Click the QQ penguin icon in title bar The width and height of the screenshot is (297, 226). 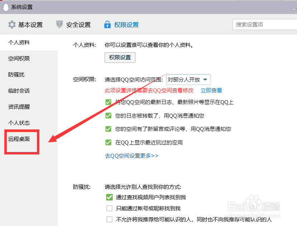click(x=6, y=7)
